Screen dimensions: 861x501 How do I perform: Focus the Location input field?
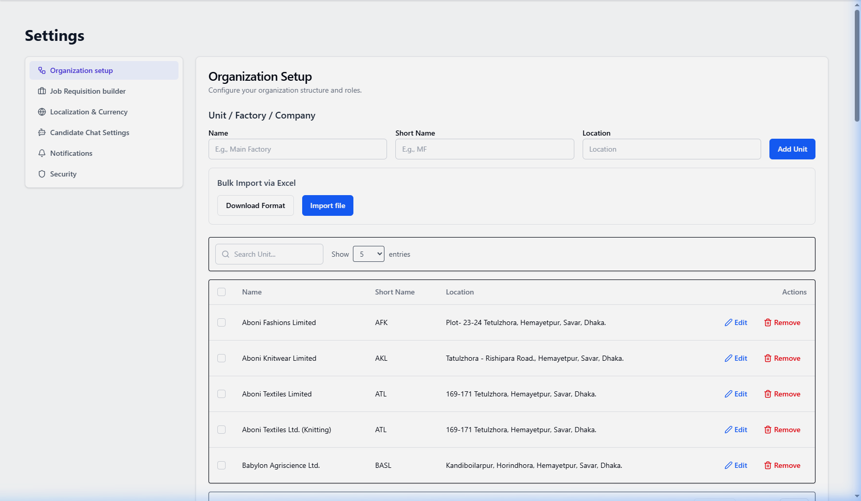pyautogui.click(x=672, y=149)
